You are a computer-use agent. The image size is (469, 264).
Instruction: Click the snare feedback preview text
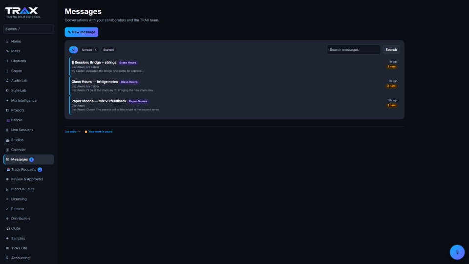point(115,110)
